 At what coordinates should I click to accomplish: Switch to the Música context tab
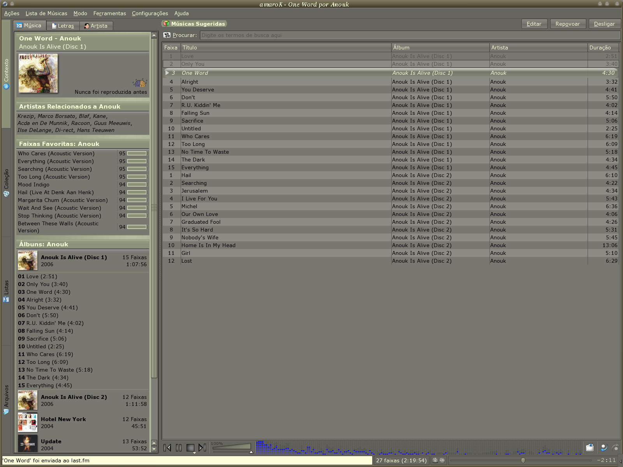pyautogui.click(x=29, y=25)
